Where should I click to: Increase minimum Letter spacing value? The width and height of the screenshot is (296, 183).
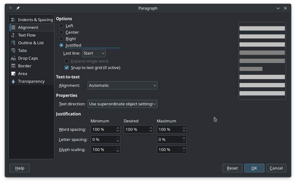tap(118, 138)
